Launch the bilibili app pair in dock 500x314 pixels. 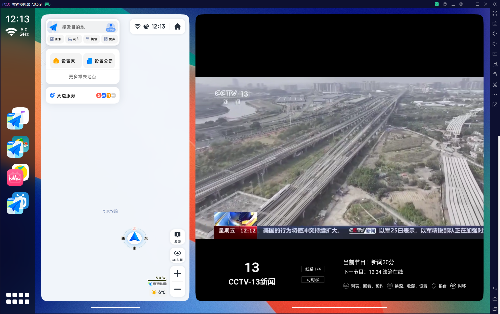coord(18,175)
